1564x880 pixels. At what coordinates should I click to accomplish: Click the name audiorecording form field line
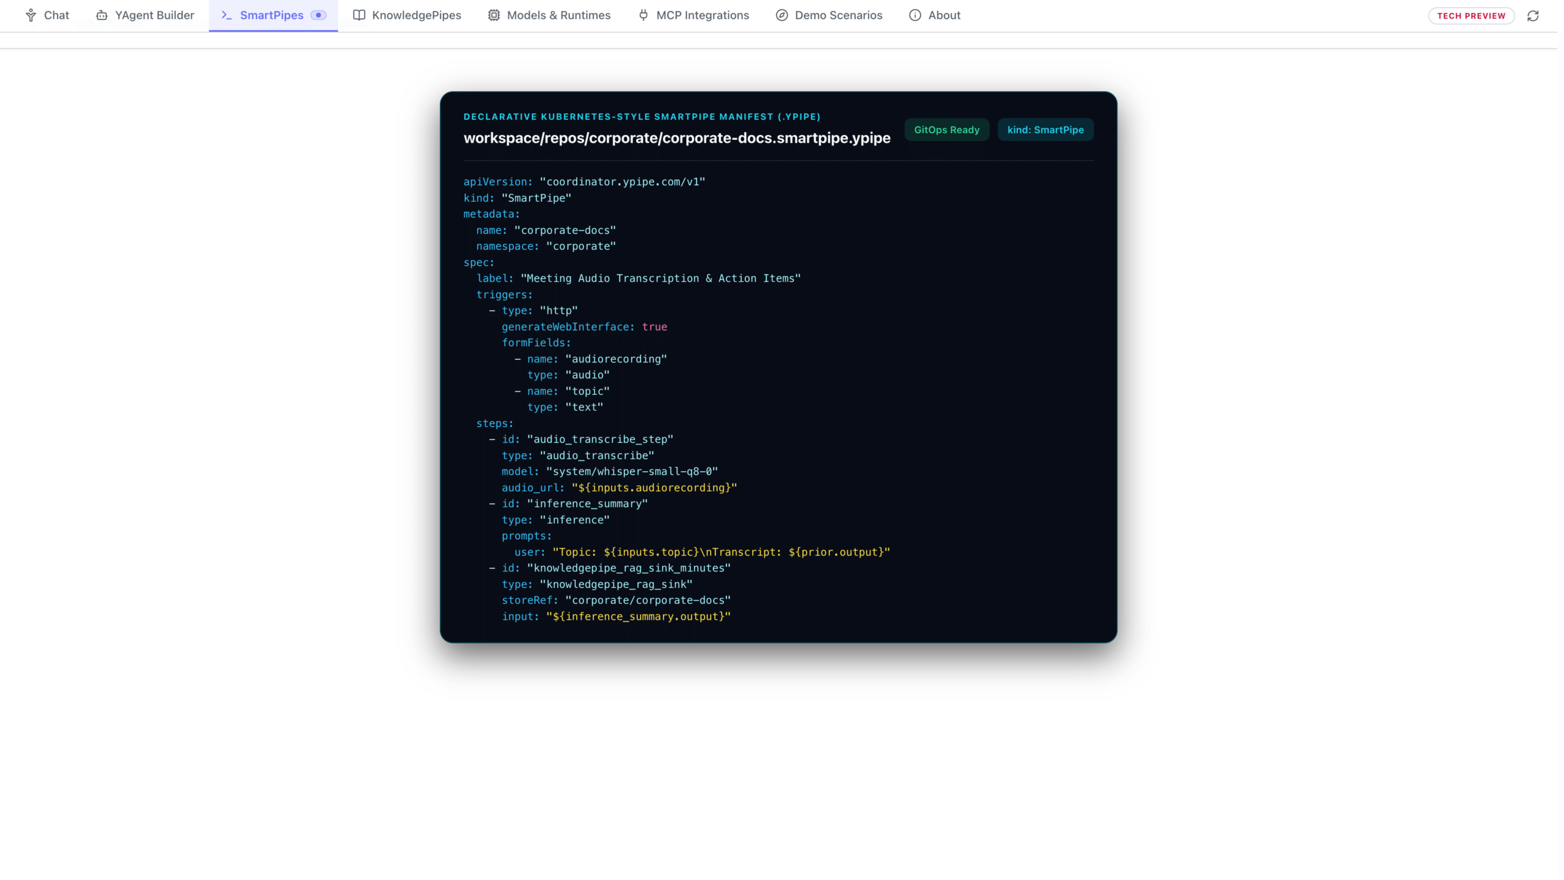point(591,359)
